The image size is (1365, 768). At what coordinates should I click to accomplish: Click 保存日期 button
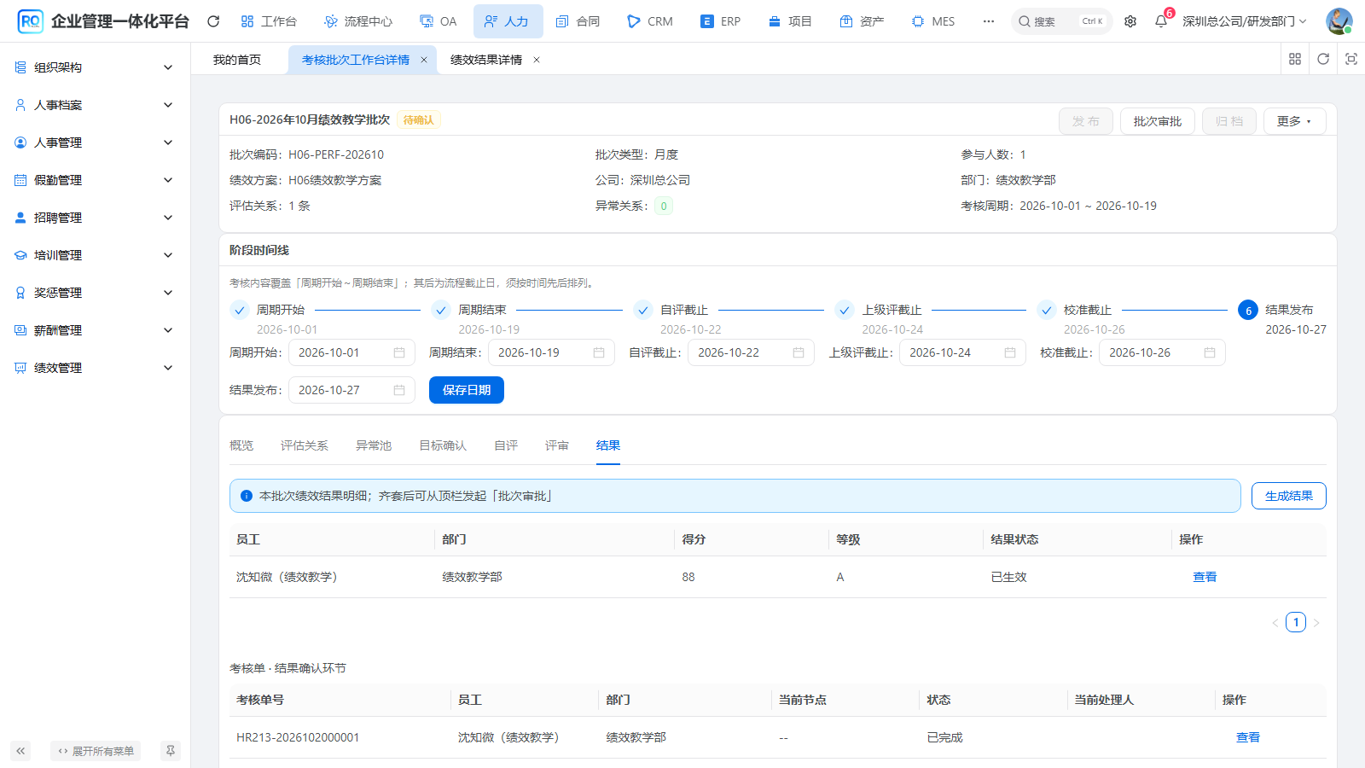point(467,390)
